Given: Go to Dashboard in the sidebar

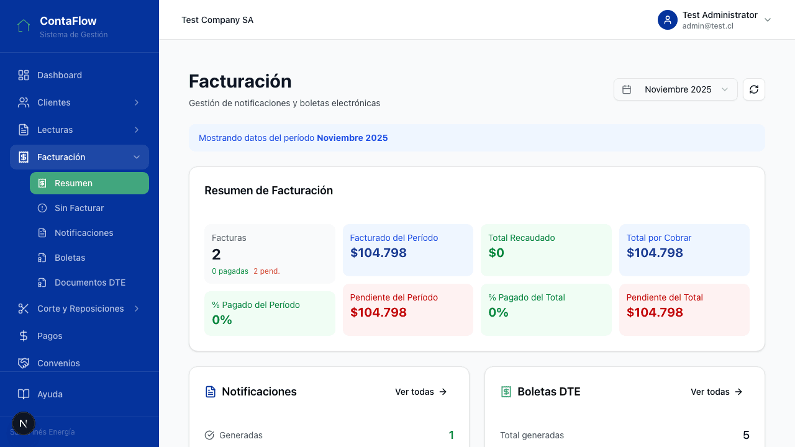Looking at the screenshot, I should coord(79,75).
